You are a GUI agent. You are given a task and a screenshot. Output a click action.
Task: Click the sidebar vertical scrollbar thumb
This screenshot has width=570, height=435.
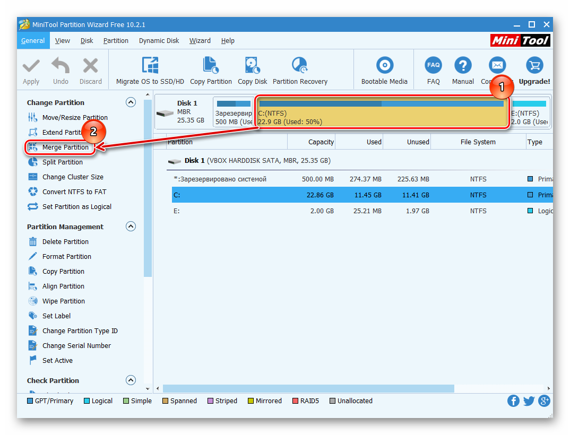click(x=148, y=188)
